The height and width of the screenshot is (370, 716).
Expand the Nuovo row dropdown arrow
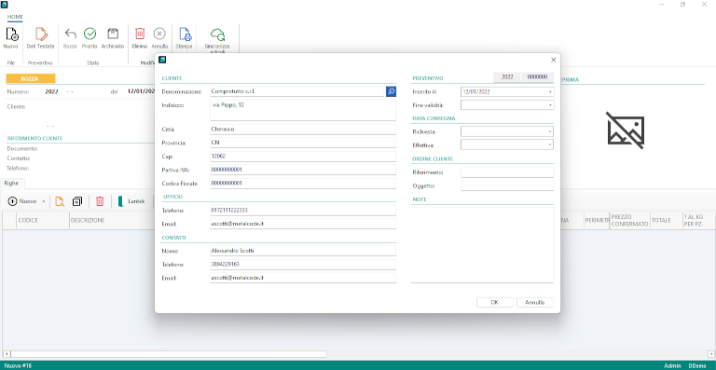pyautogui.click(x=44, y=201)
